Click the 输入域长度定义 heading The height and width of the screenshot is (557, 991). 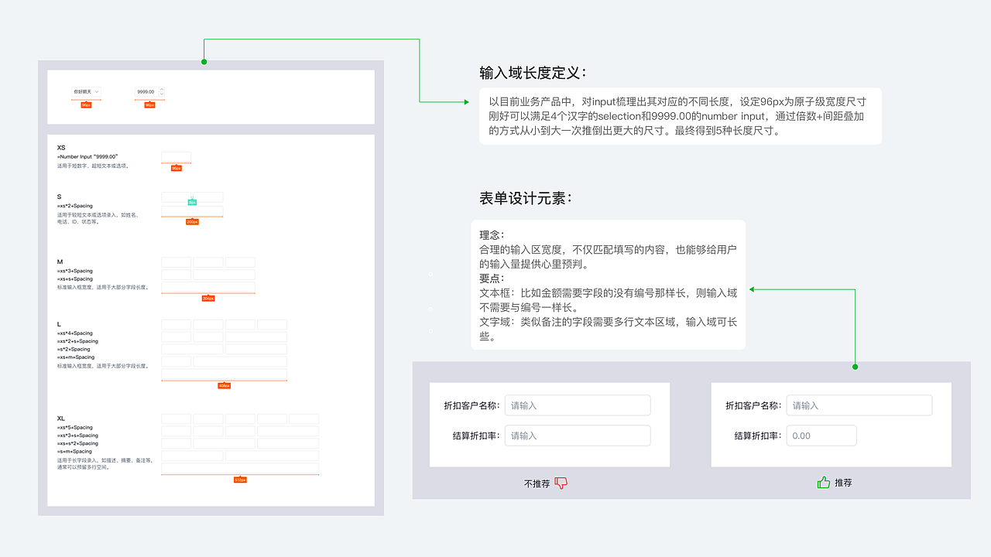(533, 73)
